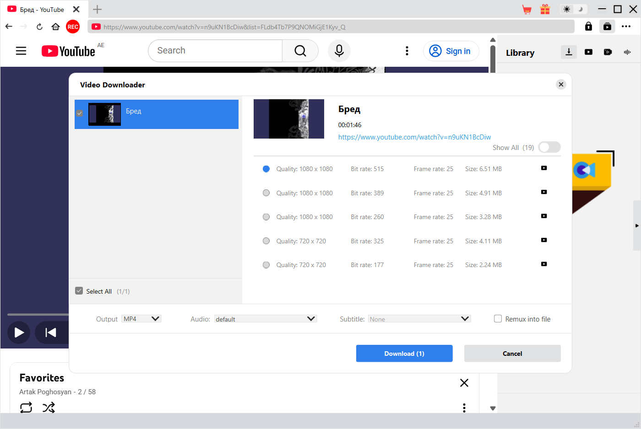Click video icon on the 2.24 MB row
641x429 pixels.
[x=544, y=264]
